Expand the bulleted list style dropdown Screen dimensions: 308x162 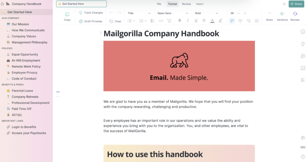click(x=134, y=21)
